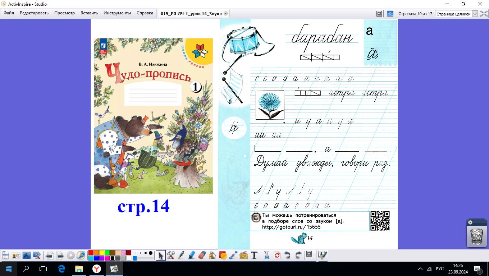Open the Profiles icon with ID card
The height and width of the screenshot is (276, 489).
(16, 255)
